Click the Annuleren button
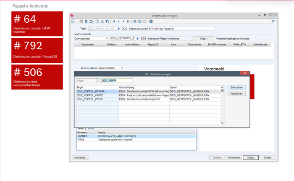This screenshot has height=181, width=294. pyautogui.click(x=236, y=94)
